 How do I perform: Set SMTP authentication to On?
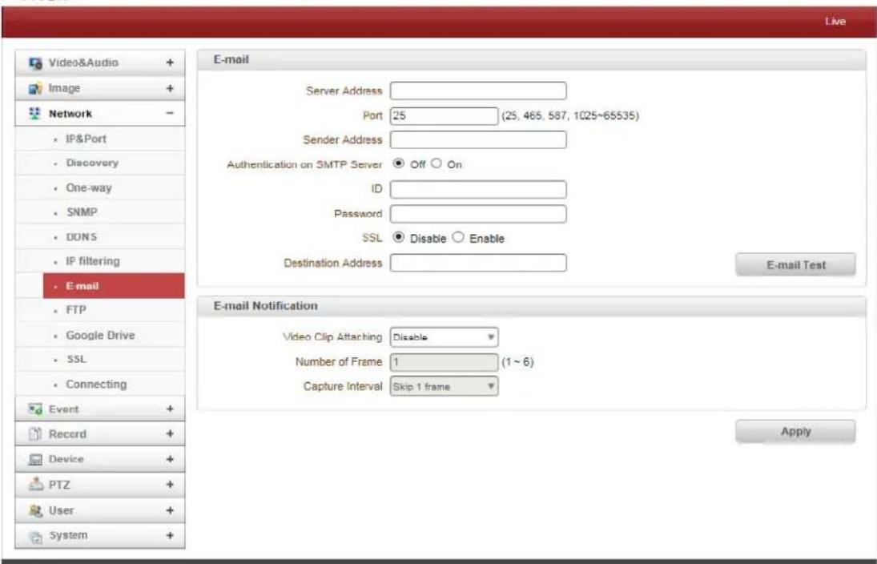(436, 163)
